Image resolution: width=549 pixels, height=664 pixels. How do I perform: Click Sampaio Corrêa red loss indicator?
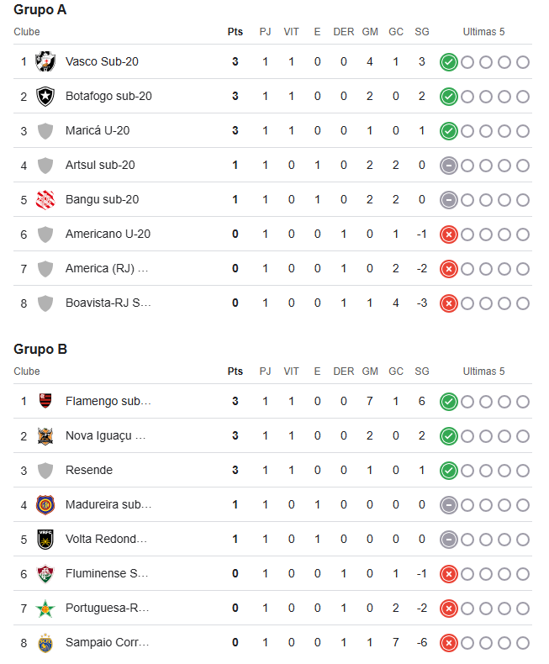pyautogui.click(x=449, y=643)
